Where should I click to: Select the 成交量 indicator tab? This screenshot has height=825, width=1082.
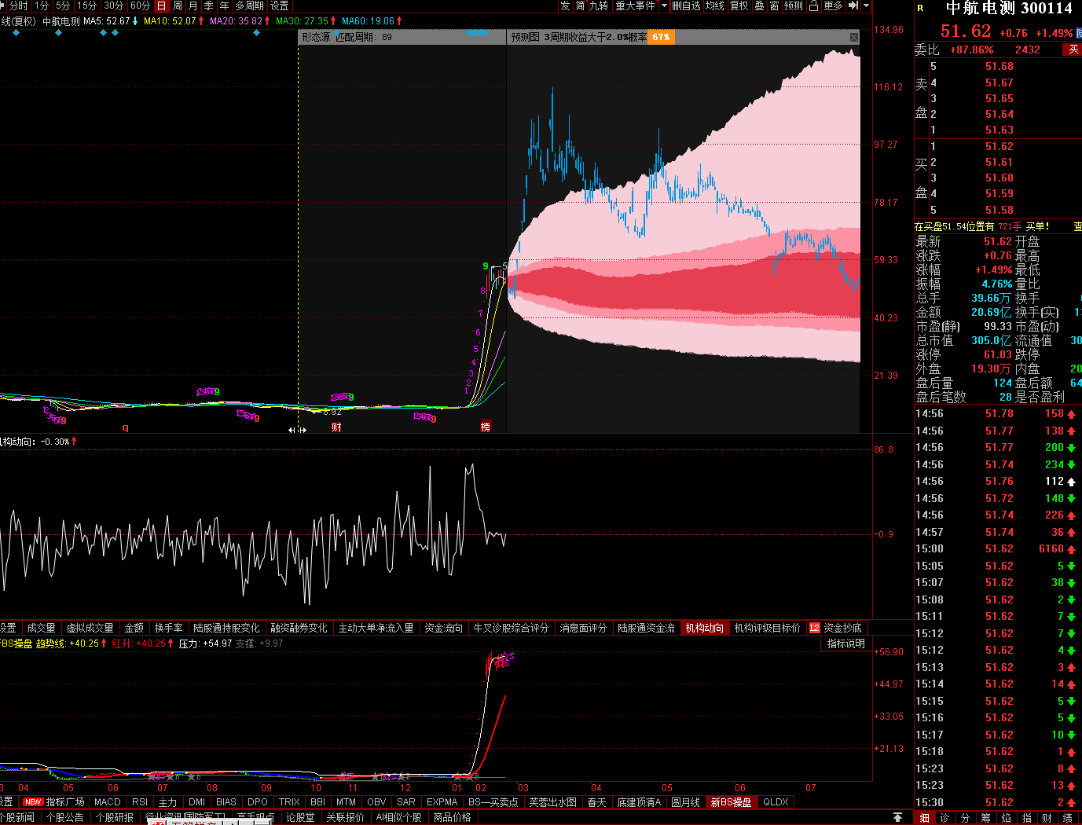tap(41, 628)
